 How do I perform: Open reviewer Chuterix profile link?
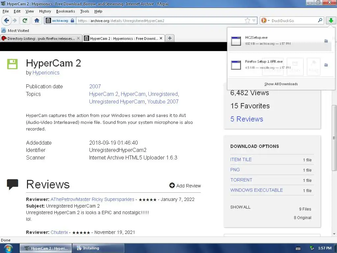59,232
